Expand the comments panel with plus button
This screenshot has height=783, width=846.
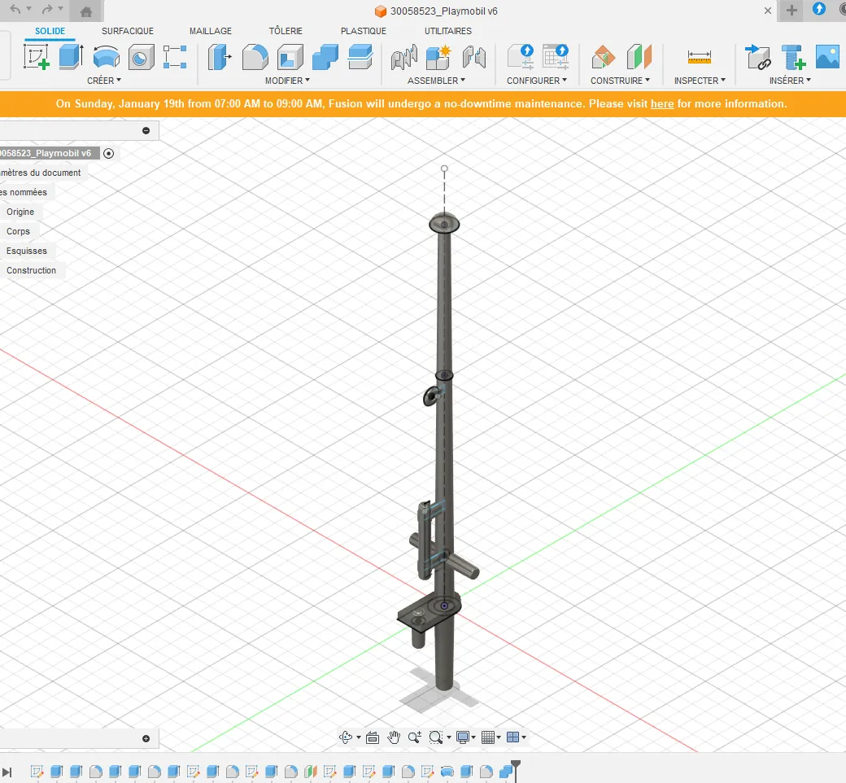[x=146, y=739]
